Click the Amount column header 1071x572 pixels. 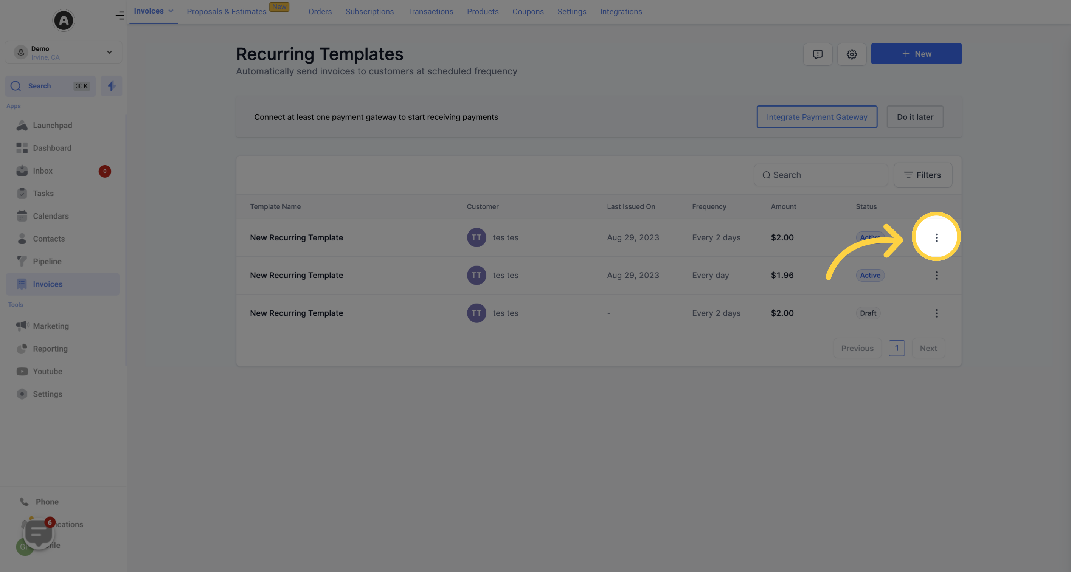point(783,206)
